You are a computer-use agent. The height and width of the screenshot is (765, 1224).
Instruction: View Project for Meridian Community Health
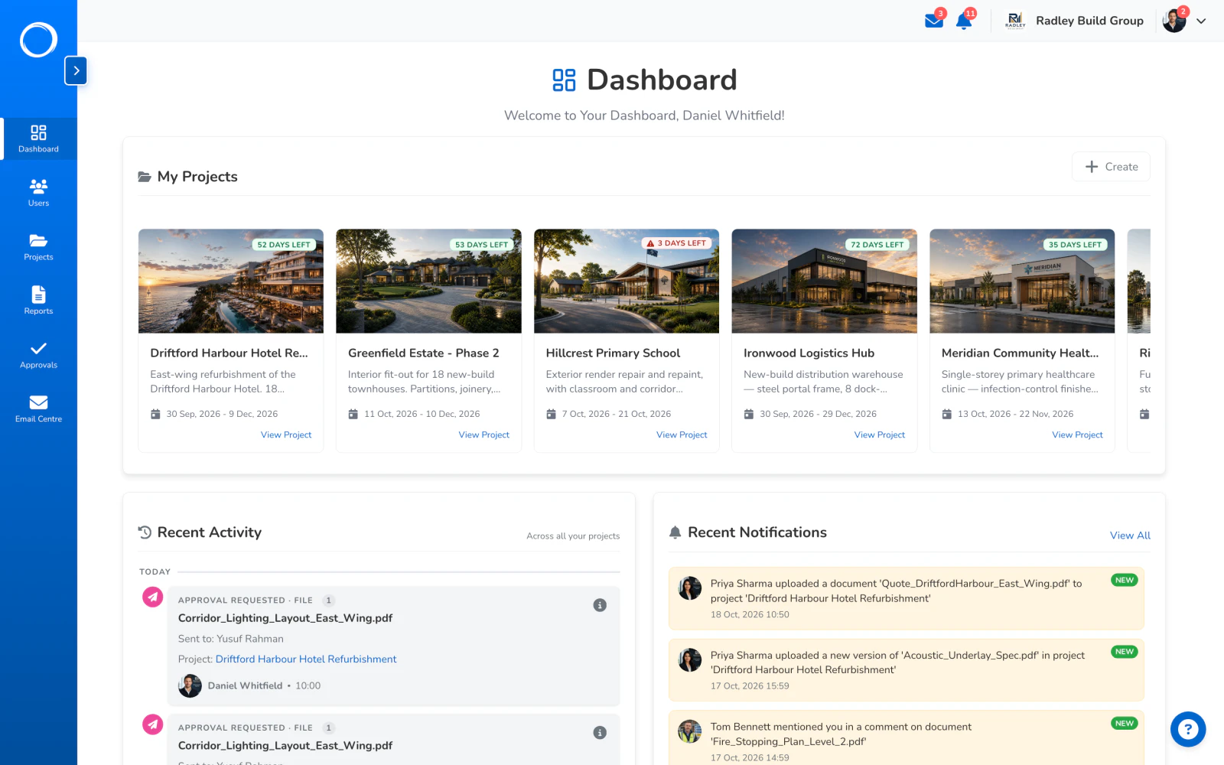(x=1077, y=435)
